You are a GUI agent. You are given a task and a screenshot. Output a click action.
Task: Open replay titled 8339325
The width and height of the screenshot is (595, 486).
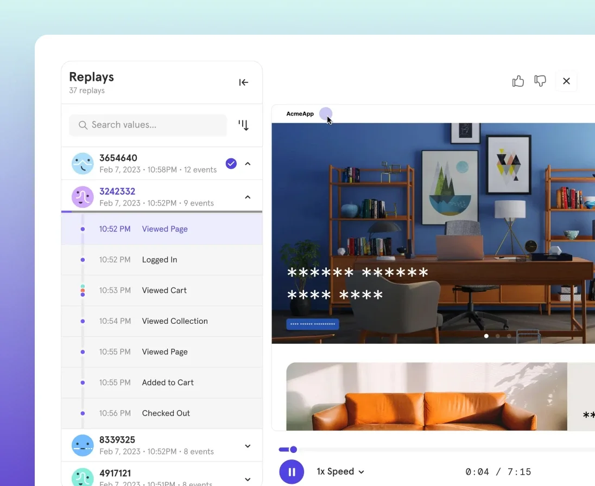click(117, 440)
